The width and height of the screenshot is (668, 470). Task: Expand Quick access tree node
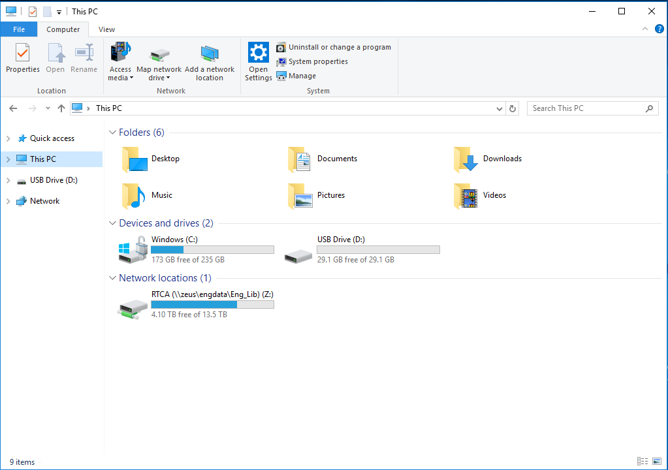coord(8,138)
